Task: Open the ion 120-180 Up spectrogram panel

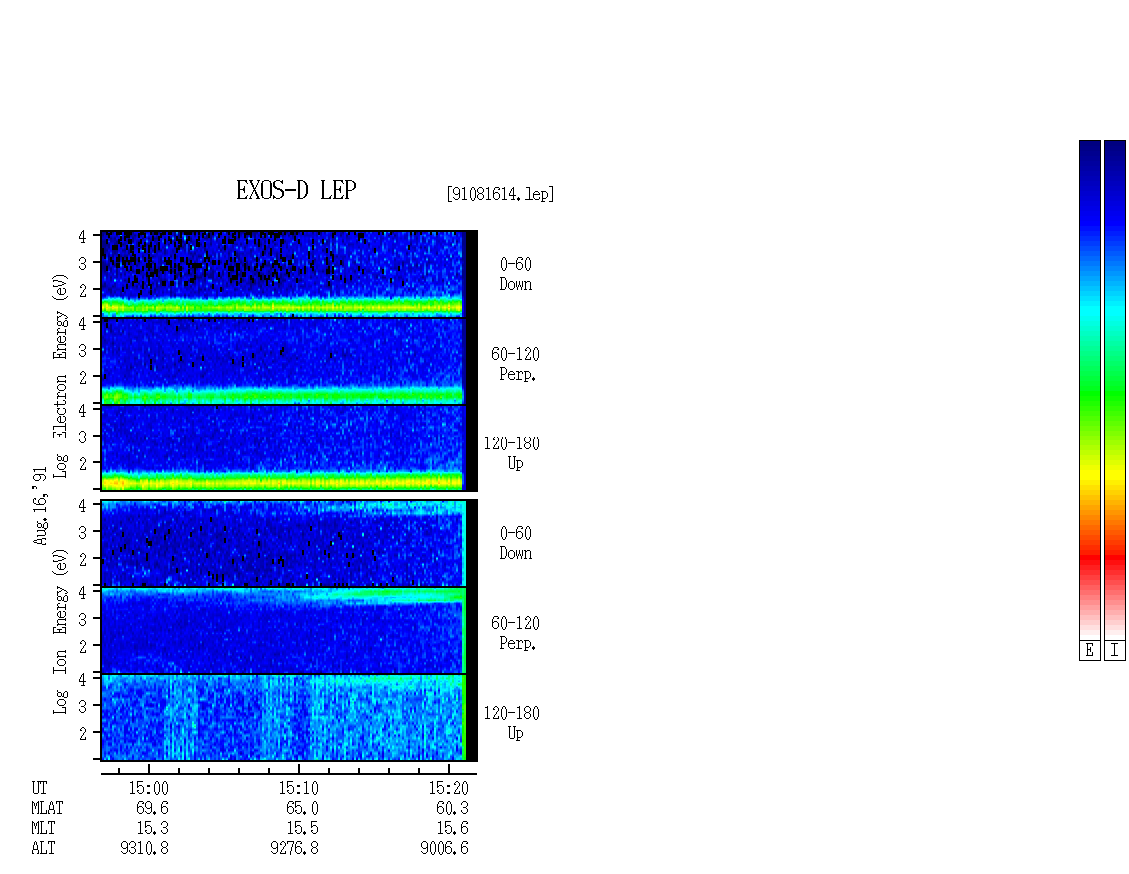Action: pyautogui.click(x=289, y=718)
